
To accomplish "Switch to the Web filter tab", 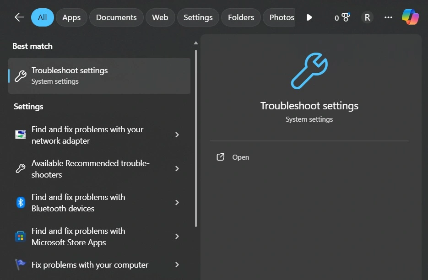I will tap(160, 17).
